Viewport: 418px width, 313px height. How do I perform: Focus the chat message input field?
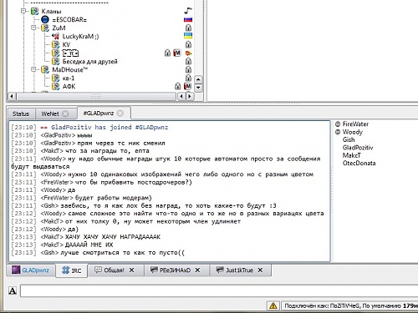coord(219,291)
